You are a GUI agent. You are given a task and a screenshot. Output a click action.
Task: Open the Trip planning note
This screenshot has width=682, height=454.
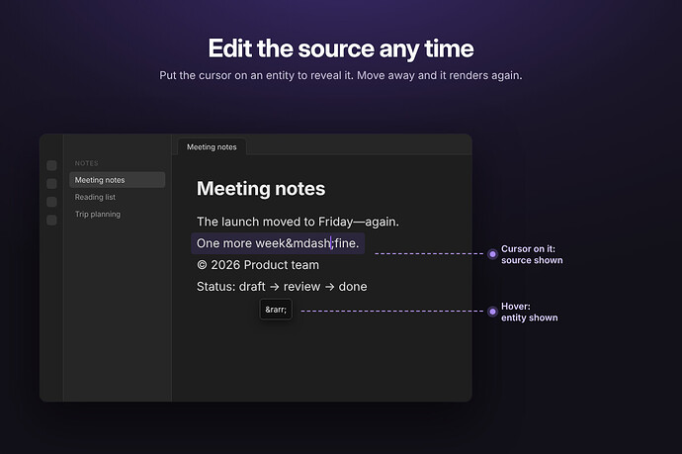coord(98,215)
